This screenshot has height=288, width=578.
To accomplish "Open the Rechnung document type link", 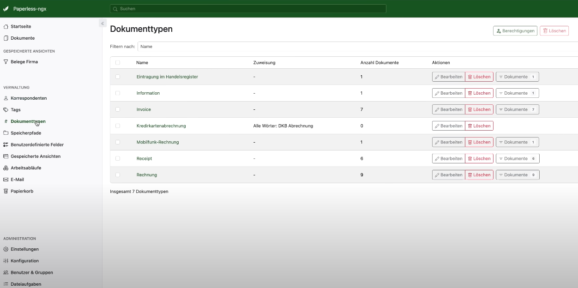I will coord(147,175).
